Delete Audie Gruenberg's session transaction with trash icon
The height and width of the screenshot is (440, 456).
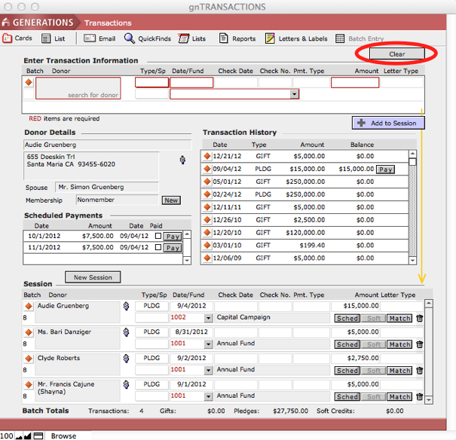tap(420, 319)
